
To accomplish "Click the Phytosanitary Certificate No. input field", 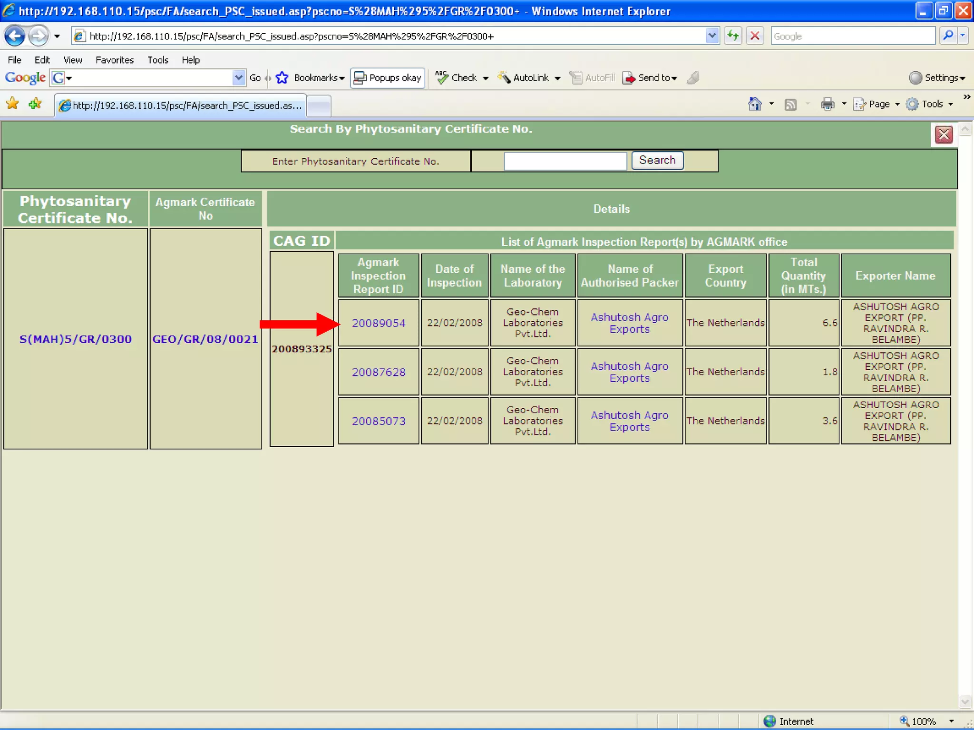I will coord(565,161).
